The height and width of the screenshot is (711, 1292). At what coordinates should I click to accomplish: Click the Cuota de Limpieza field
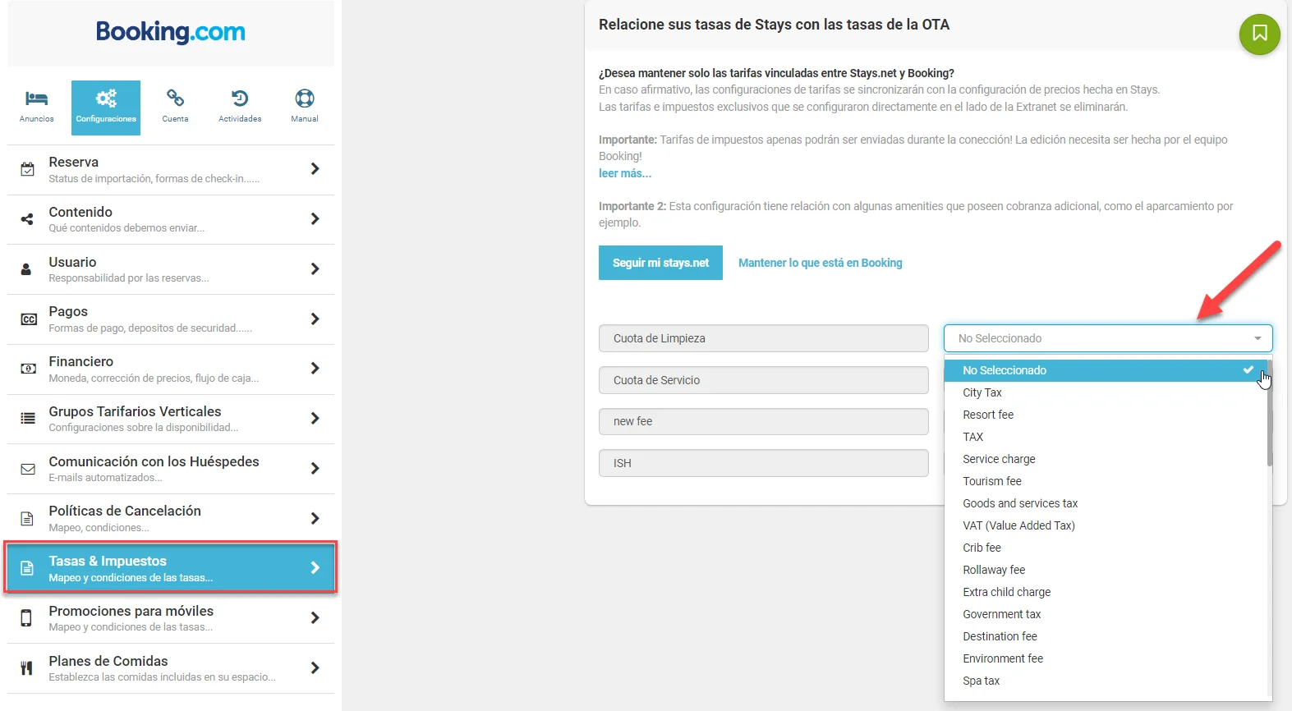point(764,338)
